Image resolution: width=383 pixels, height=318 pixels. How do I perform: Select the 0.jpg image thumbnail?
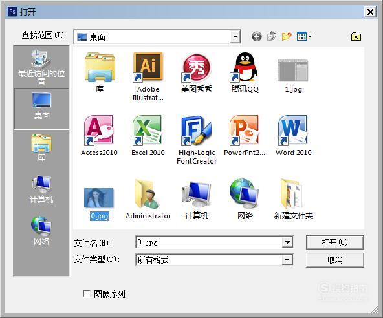[x=99, y=197]
